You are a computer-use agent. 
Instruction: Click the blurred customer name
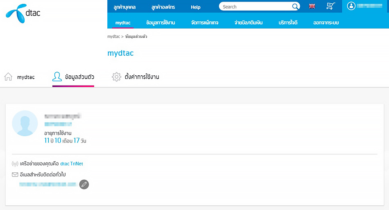tap(63, 116)
